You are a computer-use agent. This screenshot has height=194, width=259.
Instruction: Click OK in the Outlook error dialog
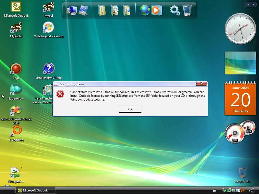(x=130, y=109)
